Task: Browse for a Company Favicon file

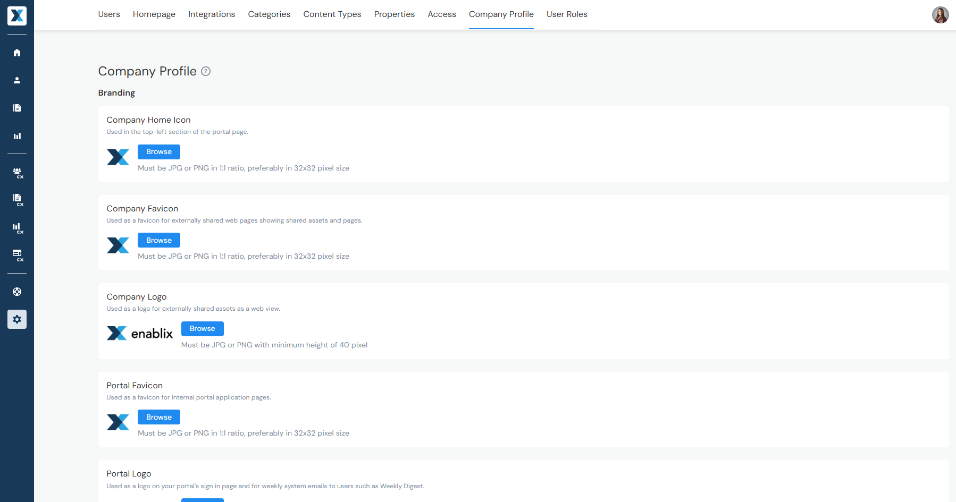Action: (159, 240)
